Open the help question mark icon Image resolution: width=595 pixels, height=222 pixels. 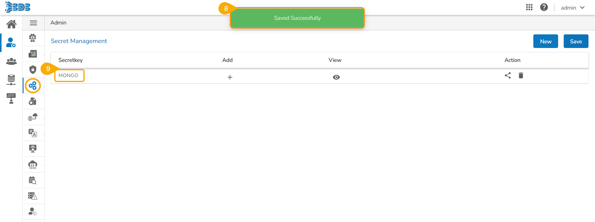coord(544,7)
